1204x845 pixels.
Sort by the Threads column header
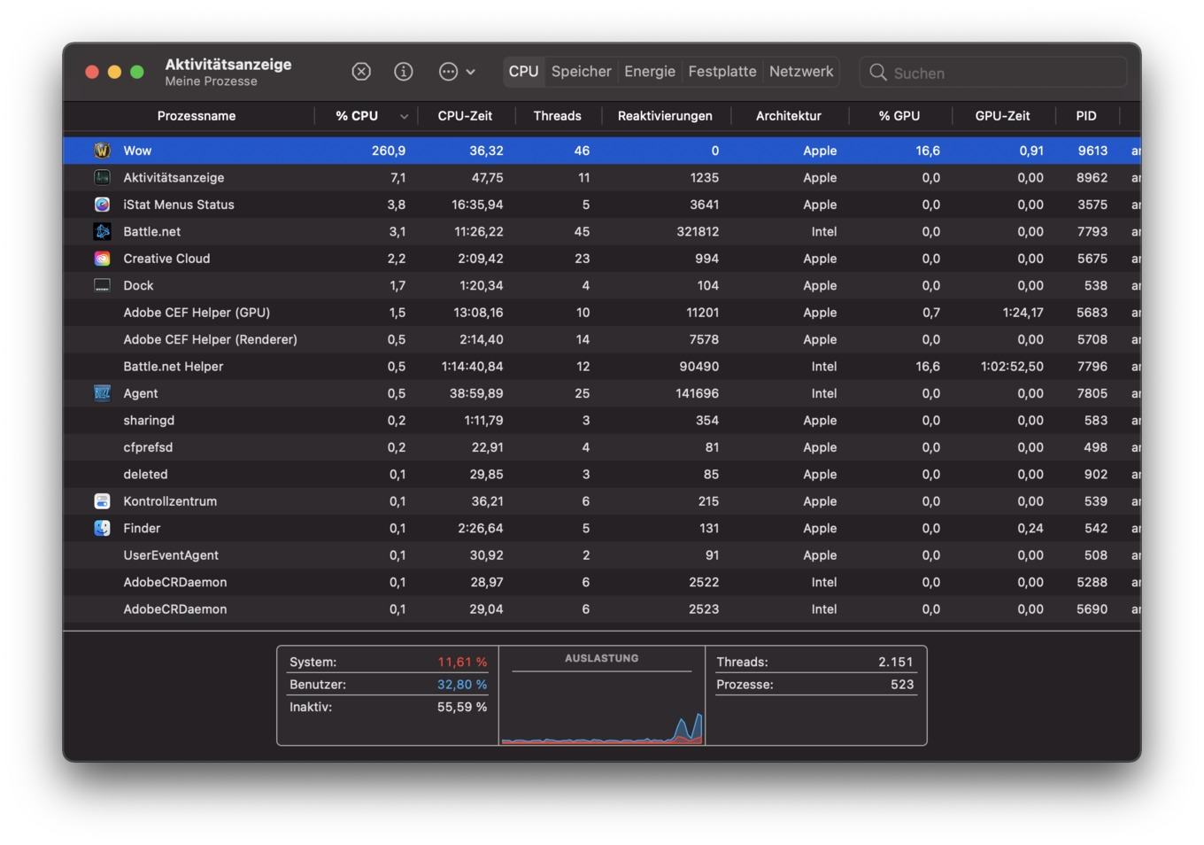[x=558, y=116]
